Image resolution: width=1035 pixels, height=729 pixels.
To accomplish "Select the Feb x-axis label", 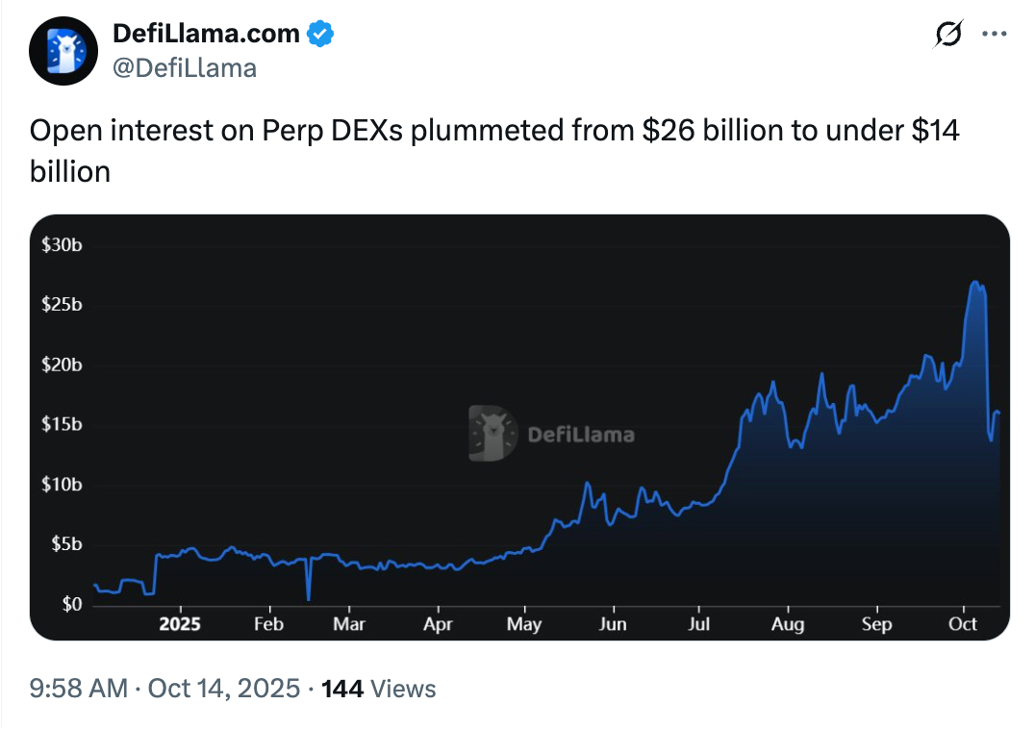I will tap(268, 623).
